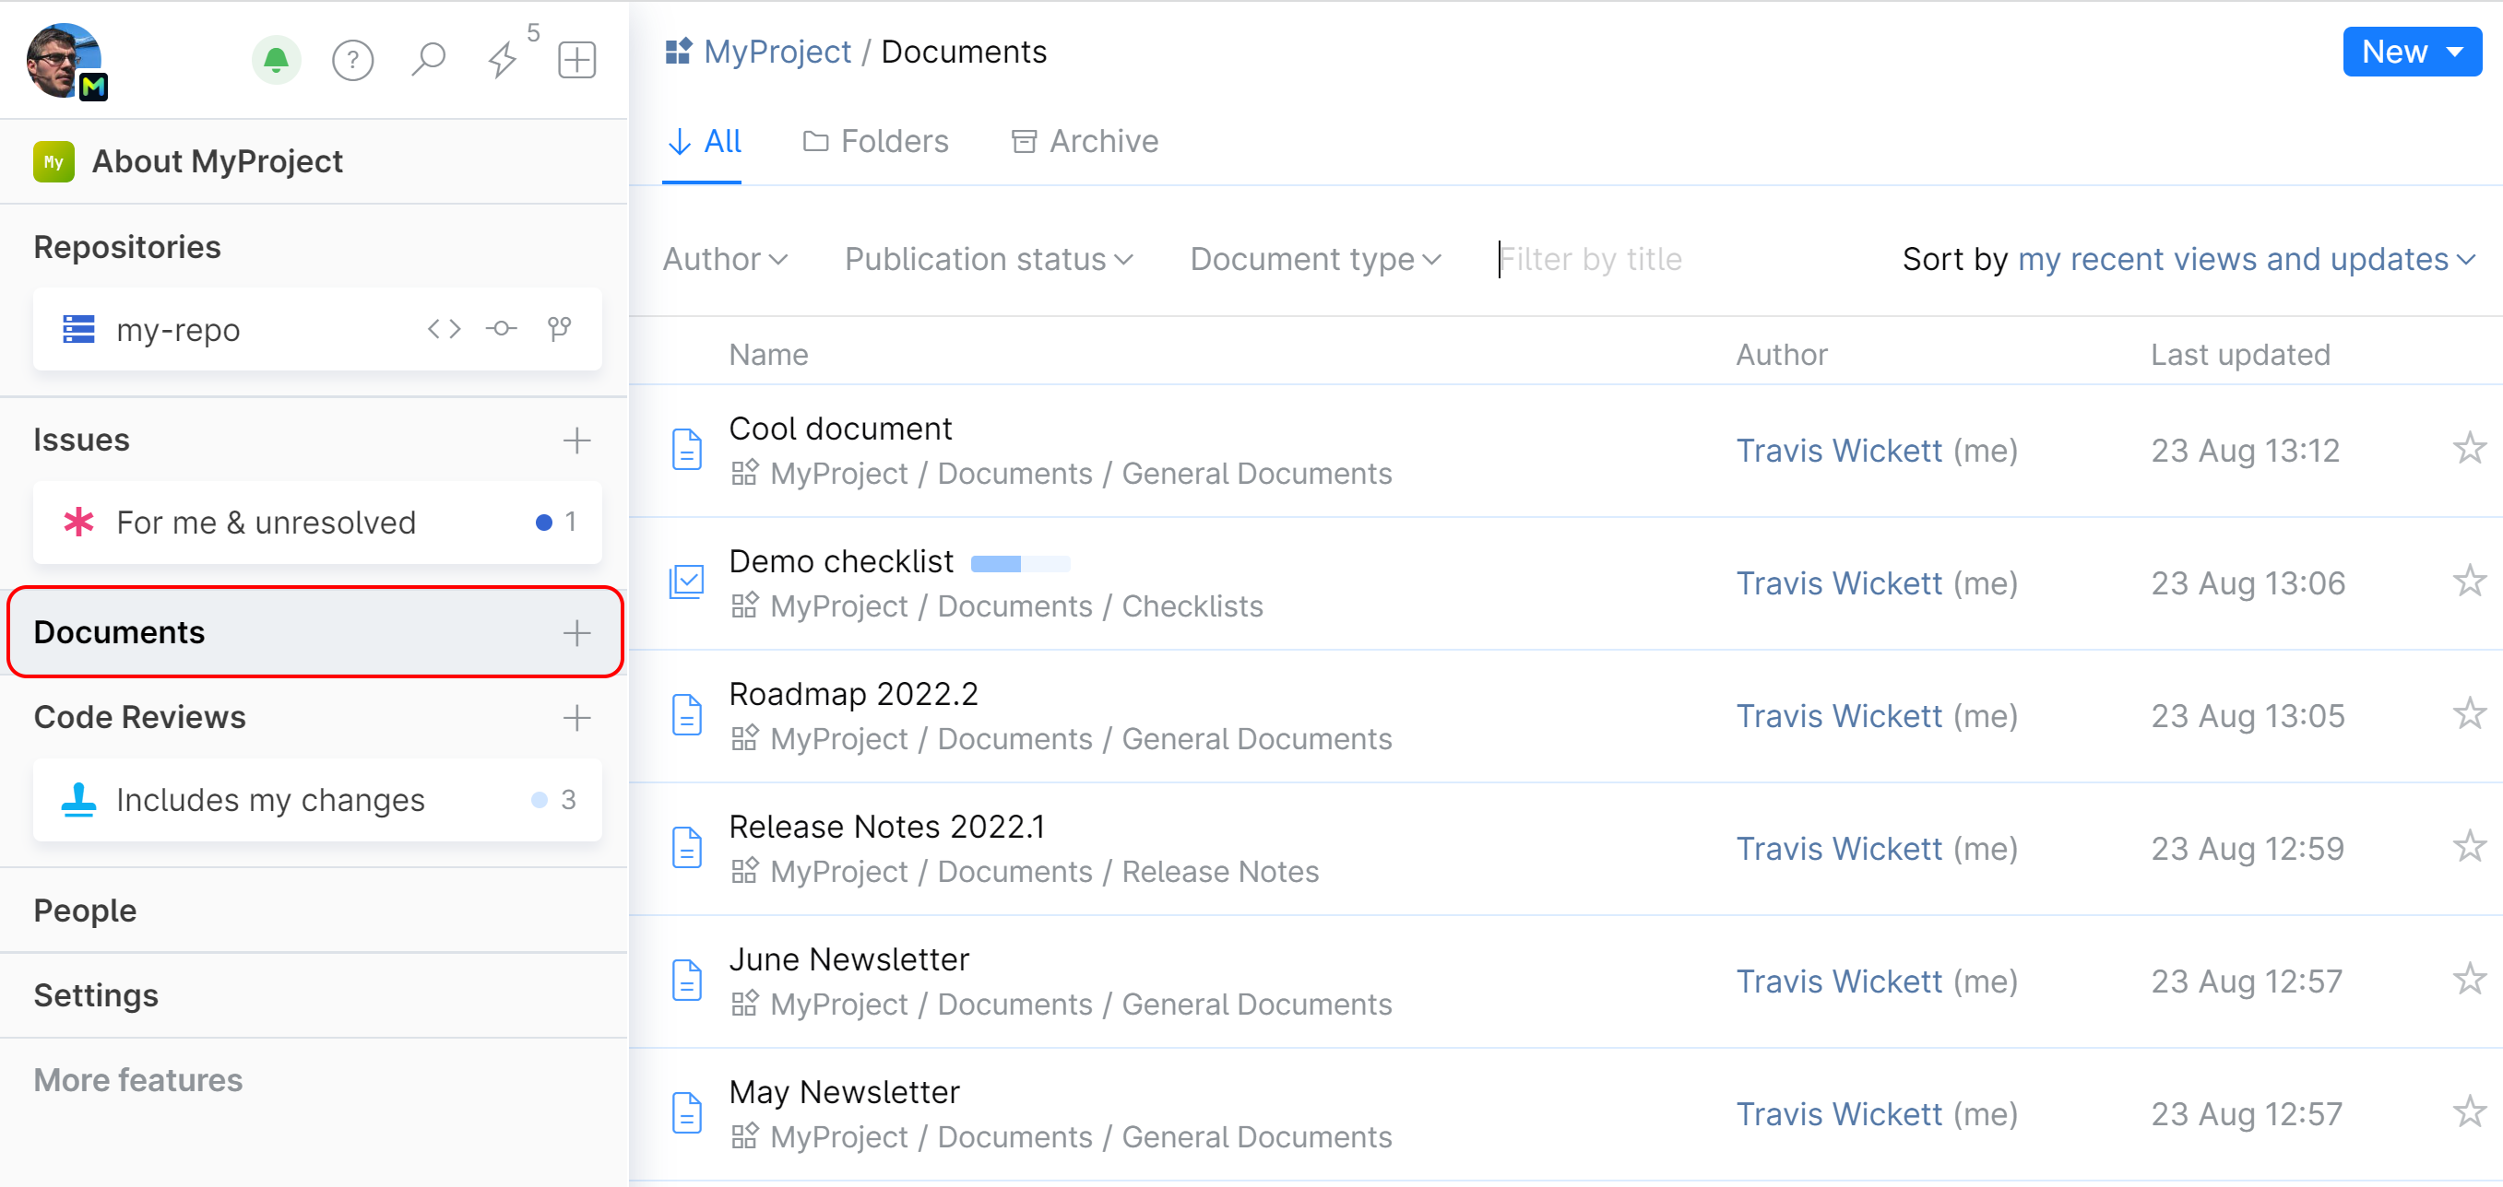Browse my-repo code with the angle-brackets icon
Viewport: 2503px width, 1187px height.
click(x=444, y=329)
